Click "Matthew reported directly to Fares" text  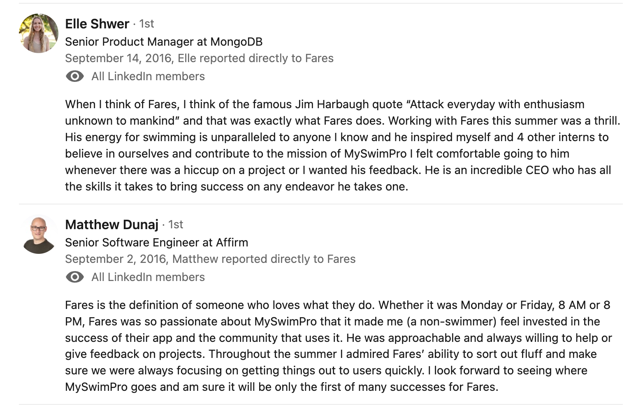(x=264, y=259)
